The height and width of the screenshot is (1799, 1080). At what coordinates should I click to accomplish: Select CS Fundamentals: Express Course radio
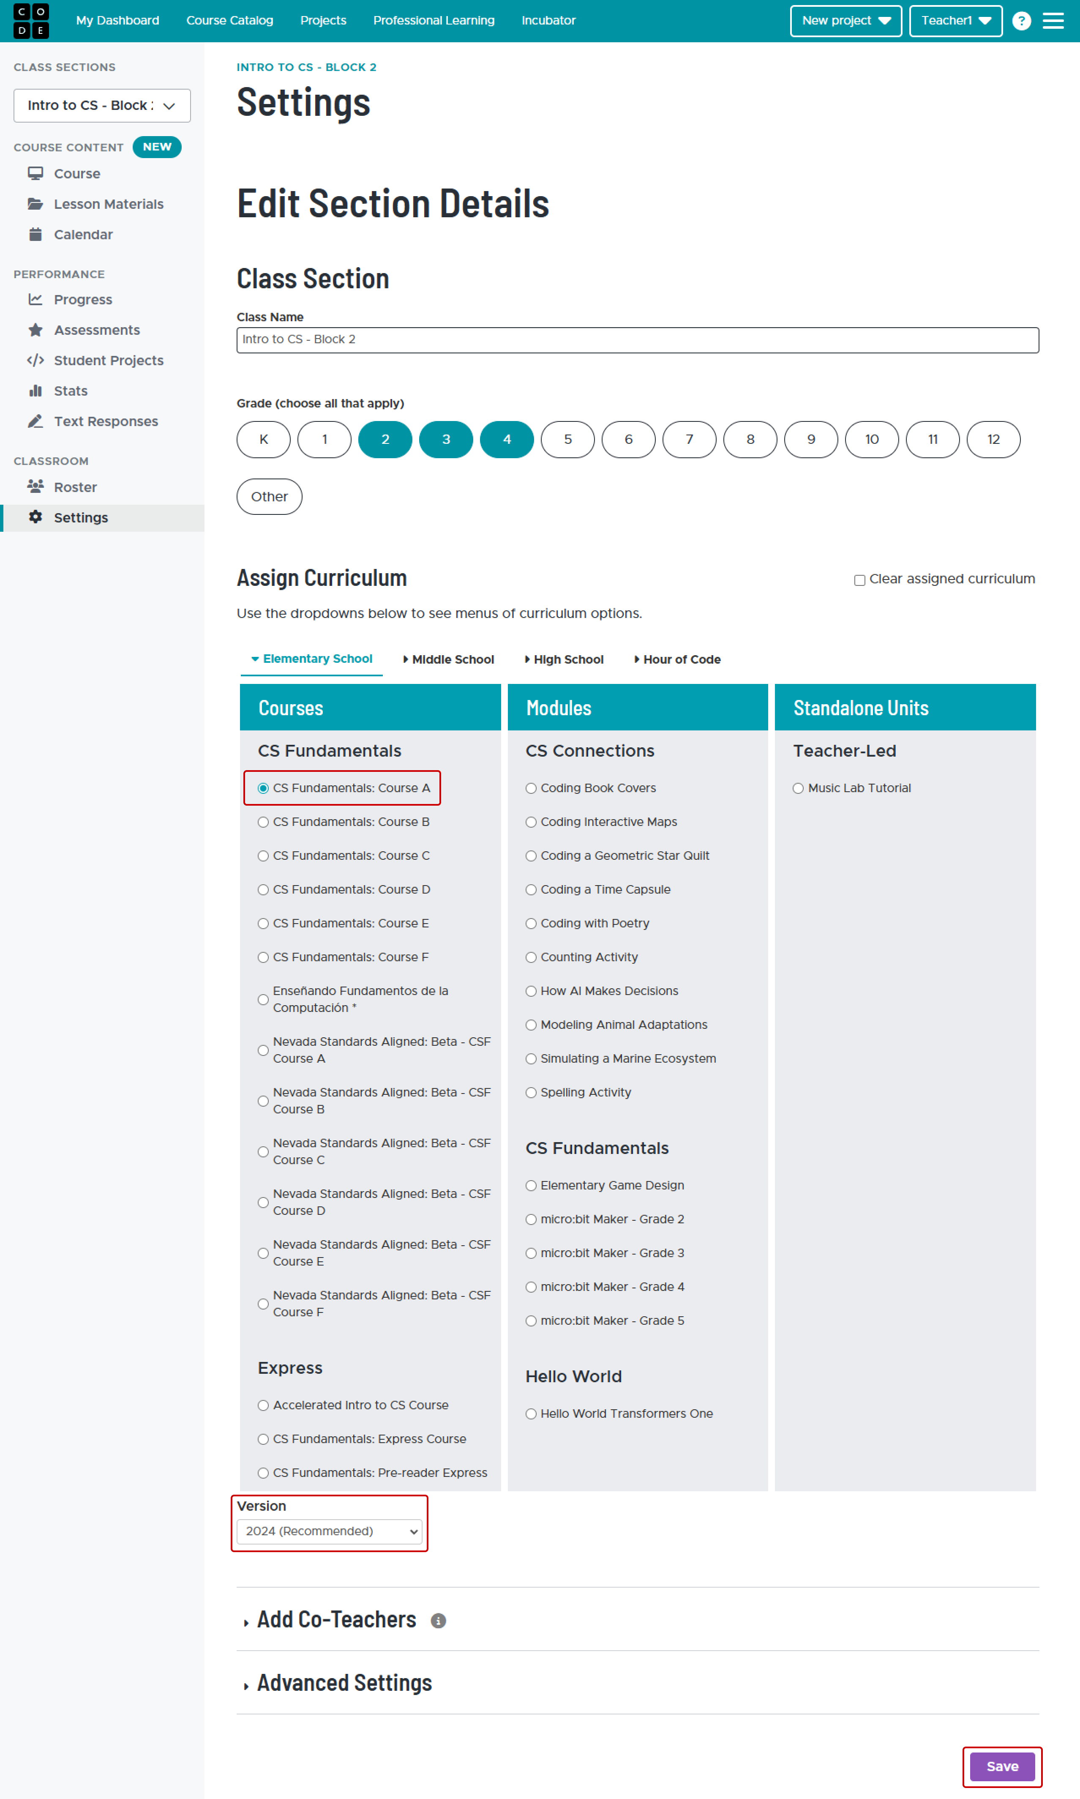pos(263,1439)
